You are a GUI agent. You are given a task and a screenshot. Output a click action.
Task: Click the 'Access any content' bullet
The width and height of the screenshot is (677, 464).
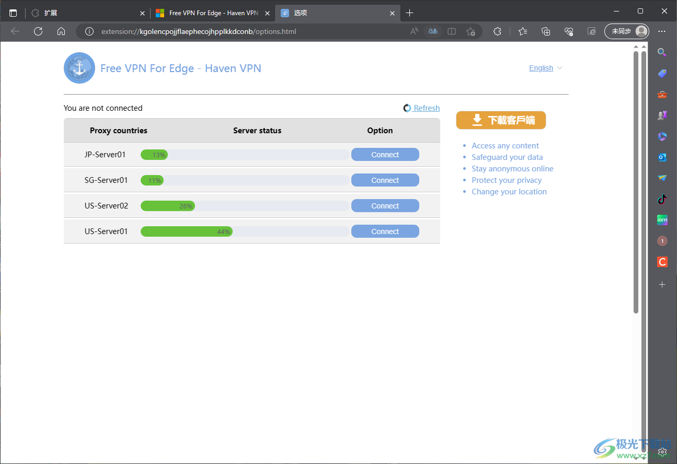pyautogui.click(x=505, y=146)
